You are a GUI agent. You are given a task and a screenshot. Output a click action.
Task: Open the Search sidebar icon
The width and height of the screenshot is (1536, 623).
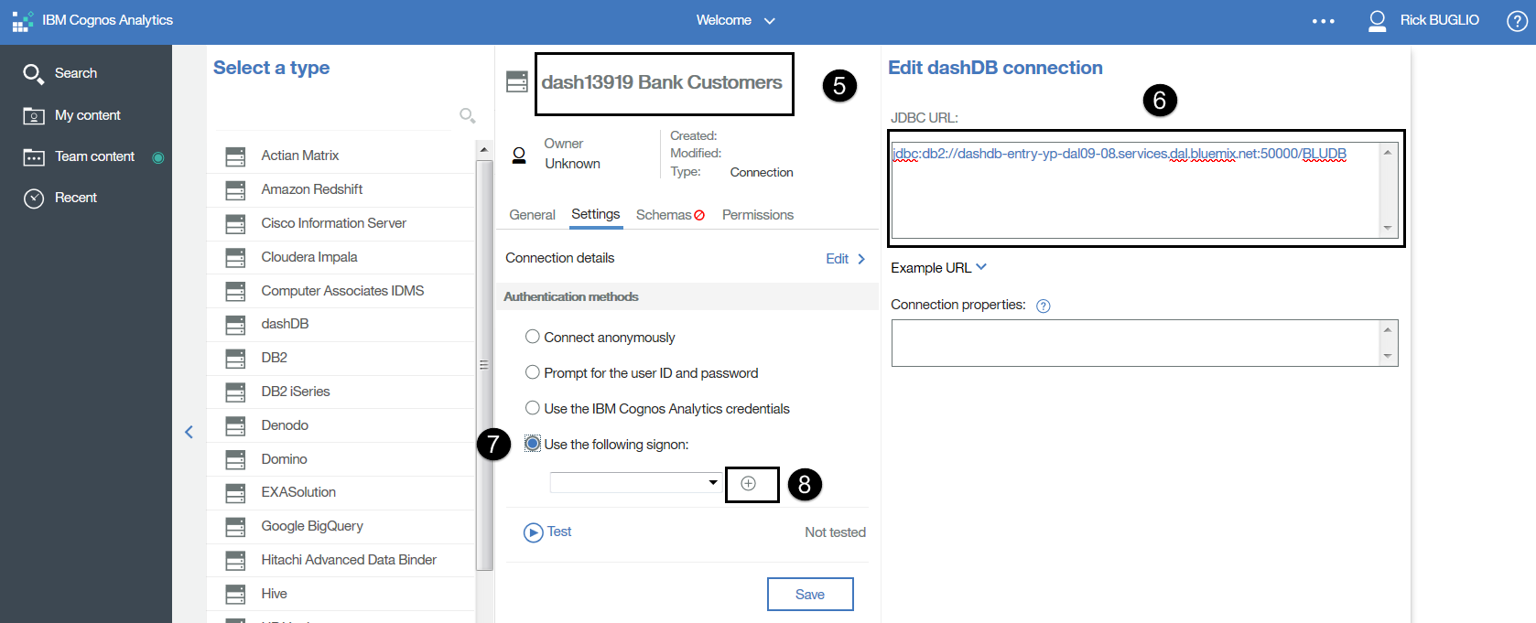point(33,74)
